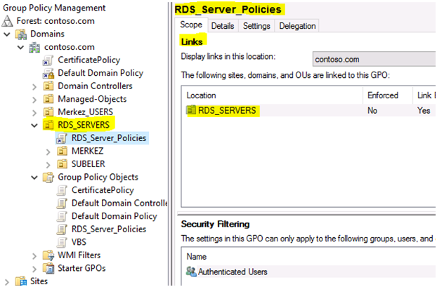
Task: Expand the WMI Filters node
Action: tap(34, 256)
